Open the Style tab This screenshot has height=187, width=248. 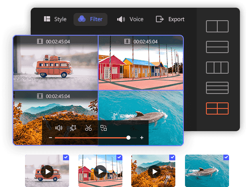[x=55, y=19]
